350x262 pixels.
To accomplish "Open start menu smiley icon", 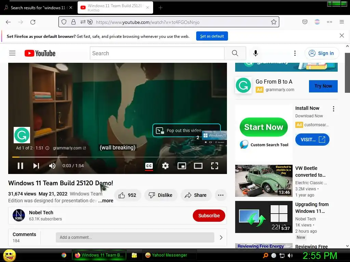I will pyautogui.click(x=9, y=255).
